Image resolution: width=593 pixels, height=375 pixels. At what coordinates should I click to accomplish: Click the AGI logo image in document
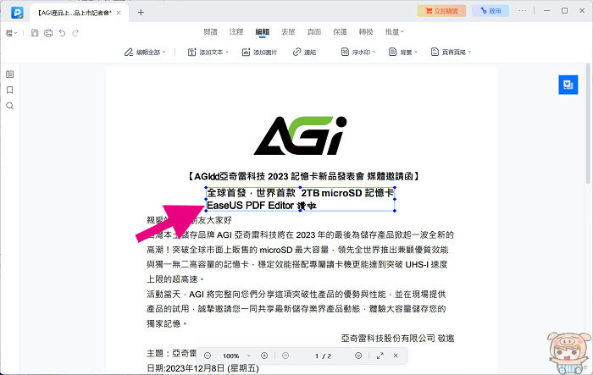300,135
